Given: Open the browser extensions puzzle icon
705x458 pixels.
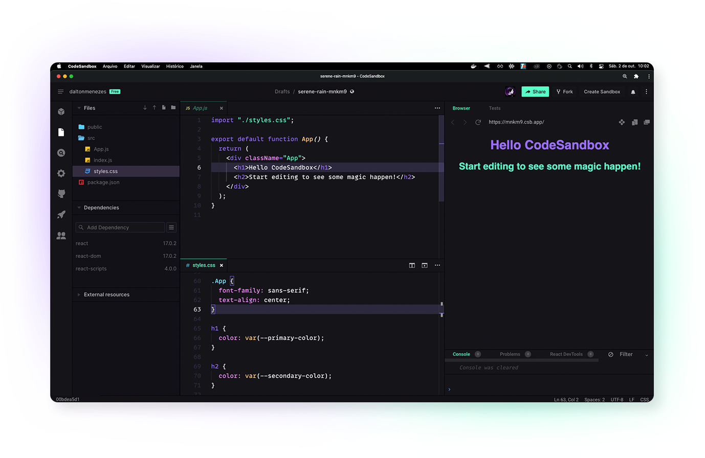Looking at the screenshot, I should pos(636,76).
